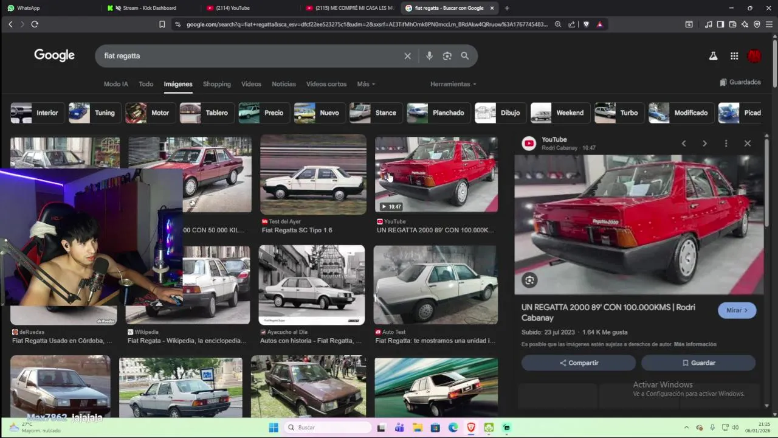Show previous image in the preview panel
This screenshot has height=438, width=778.
tap(684, 144)
